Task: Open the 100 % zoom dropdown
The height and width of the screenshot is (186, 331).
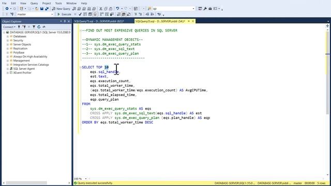Action: tap(85, 179)
